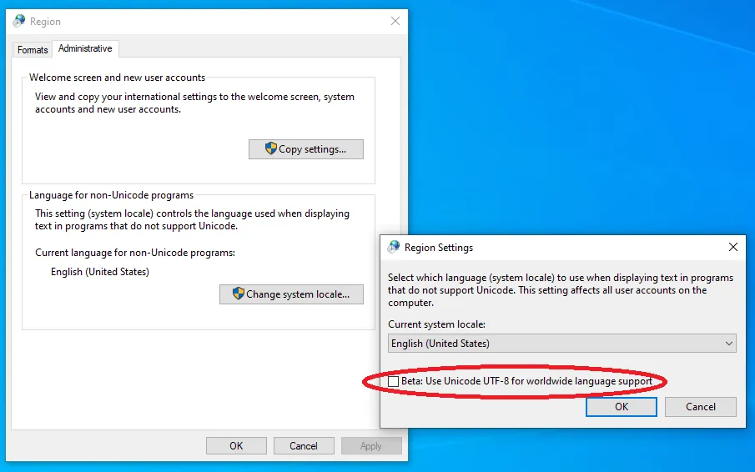
Task: Click the 'Current system locale:' label
Action: click(436, 324)
